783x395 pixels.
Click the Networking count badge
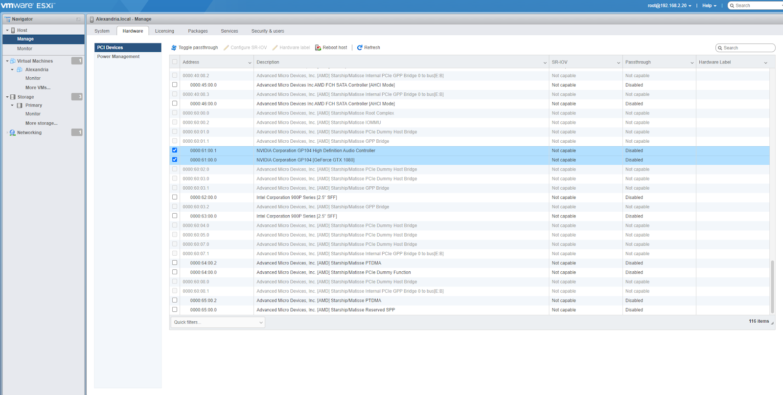[x=77, y=132]
